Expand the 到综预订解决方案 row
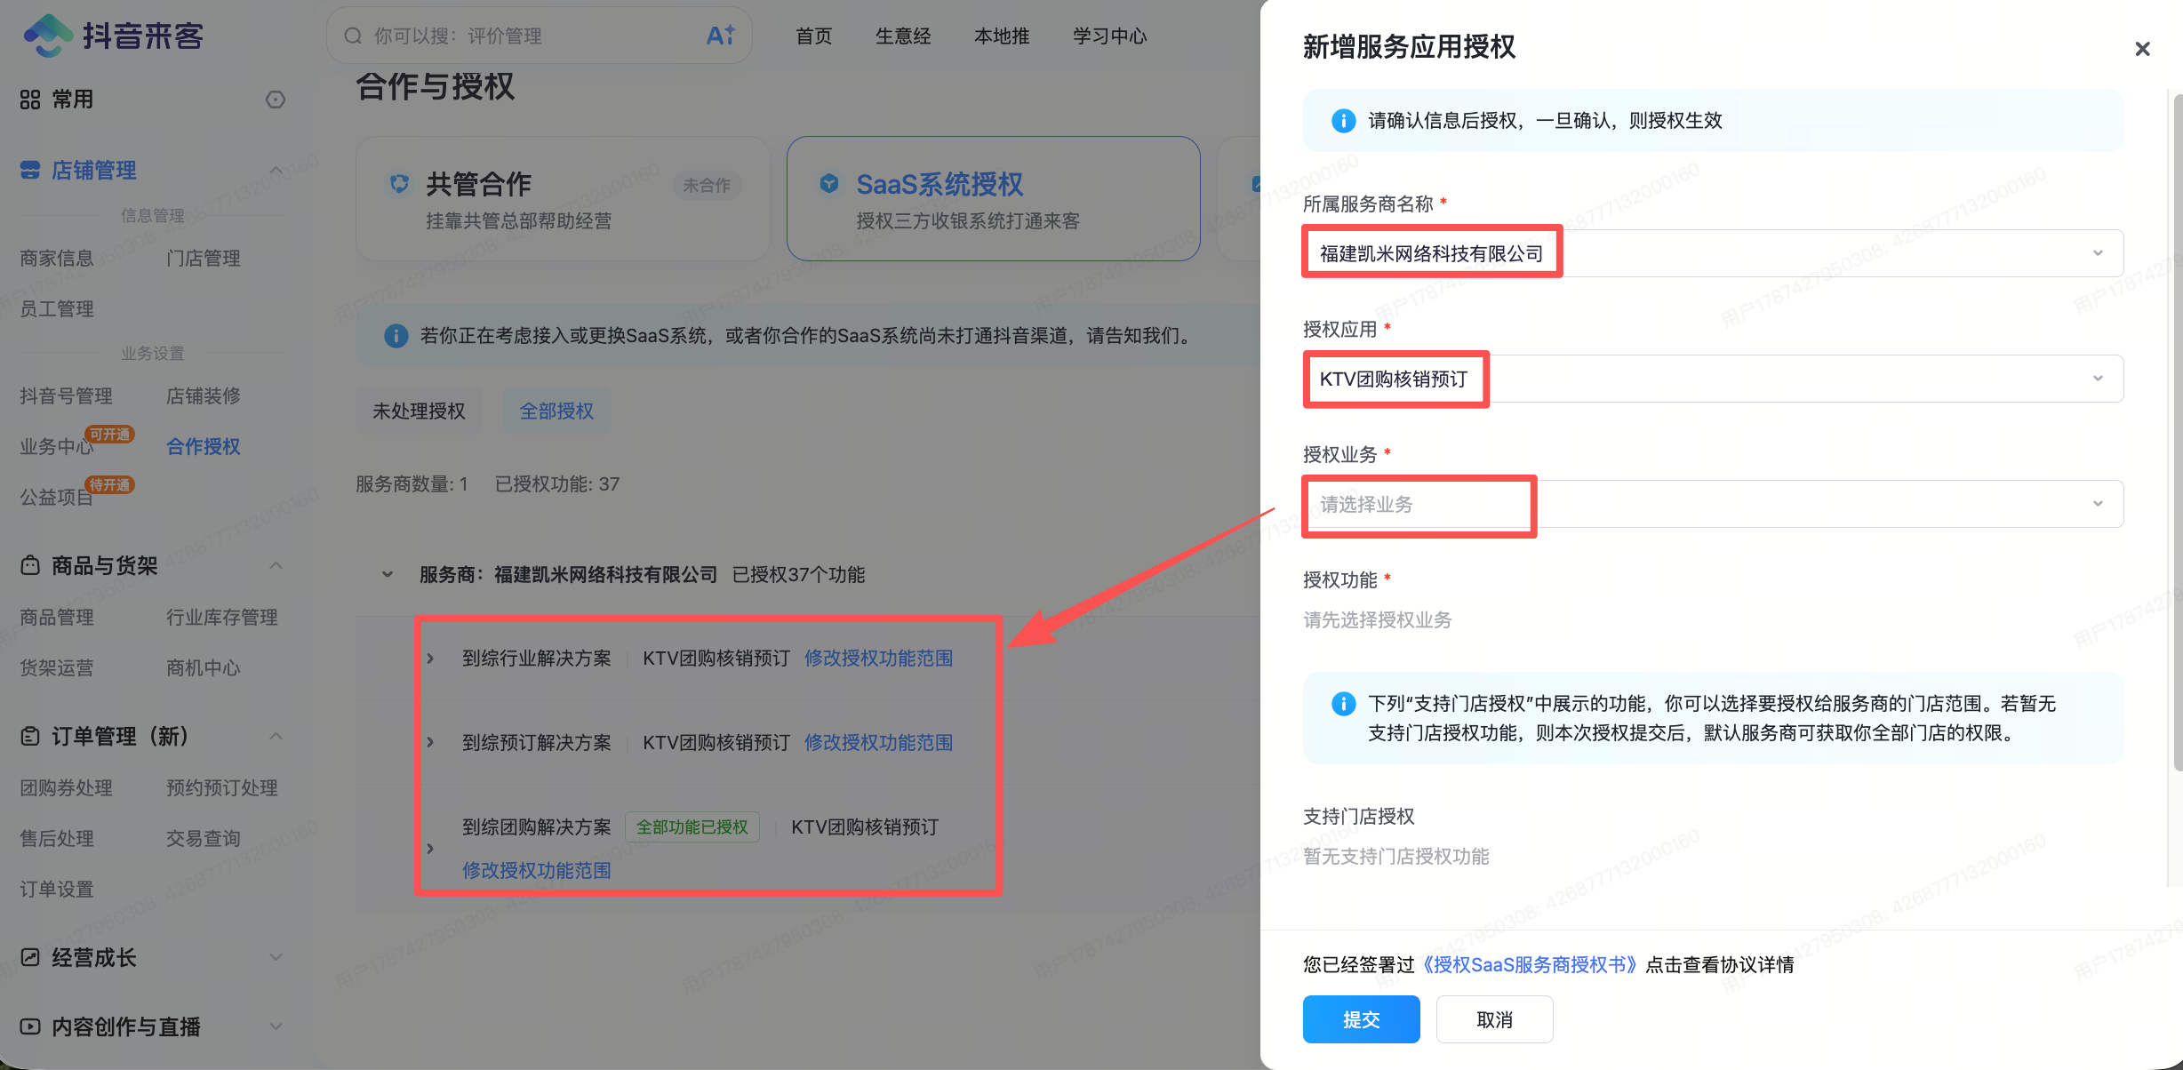This screenshot has height=1070, width=2183. tap(430, 742)
